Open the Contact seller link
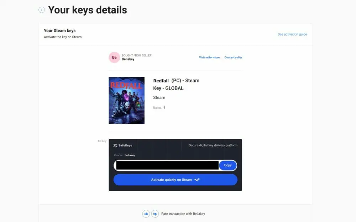Screen dimensions: 356x222 233,57
